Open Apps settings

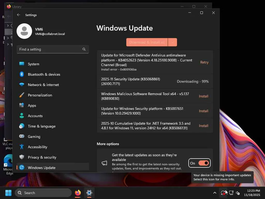coord(53,105)
